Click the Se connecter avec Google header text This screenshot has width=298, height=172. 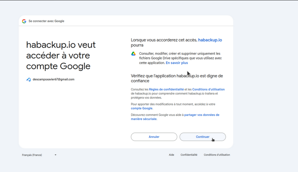pyautogui.click(x=46, y=21)
